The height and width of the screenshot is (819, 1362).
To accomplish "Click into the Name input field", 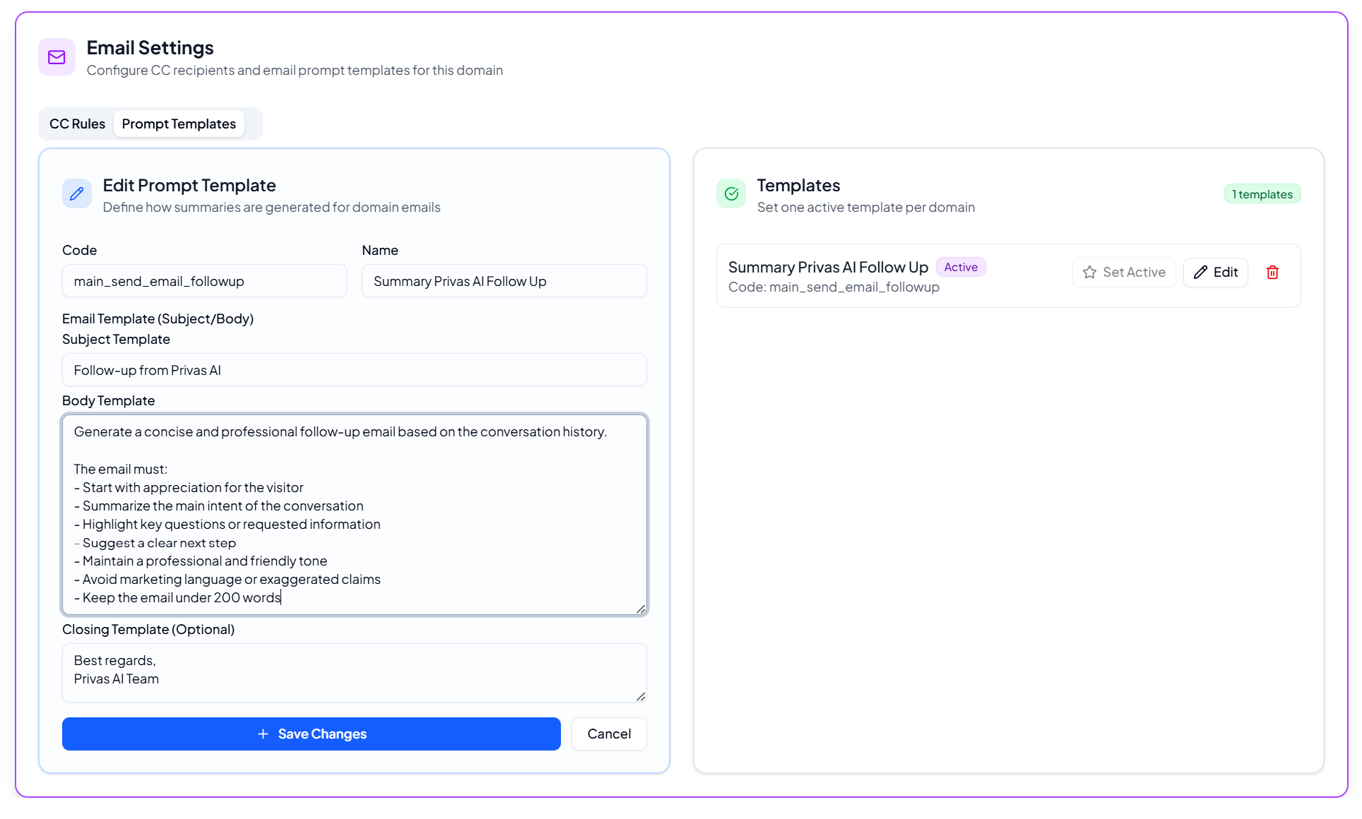I will (504, 281).
